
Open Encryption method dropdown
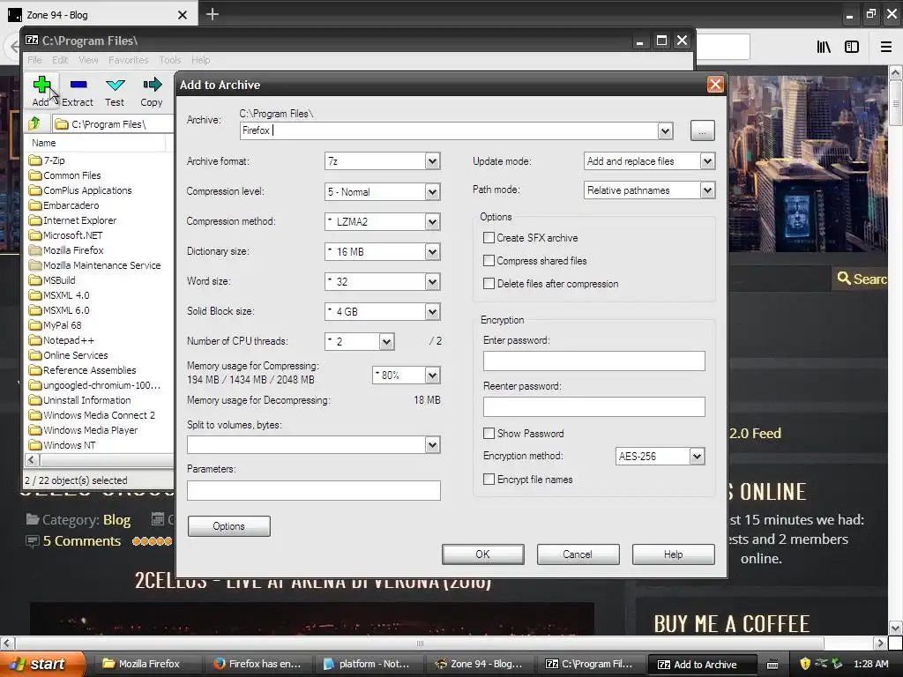pos(697,457)
